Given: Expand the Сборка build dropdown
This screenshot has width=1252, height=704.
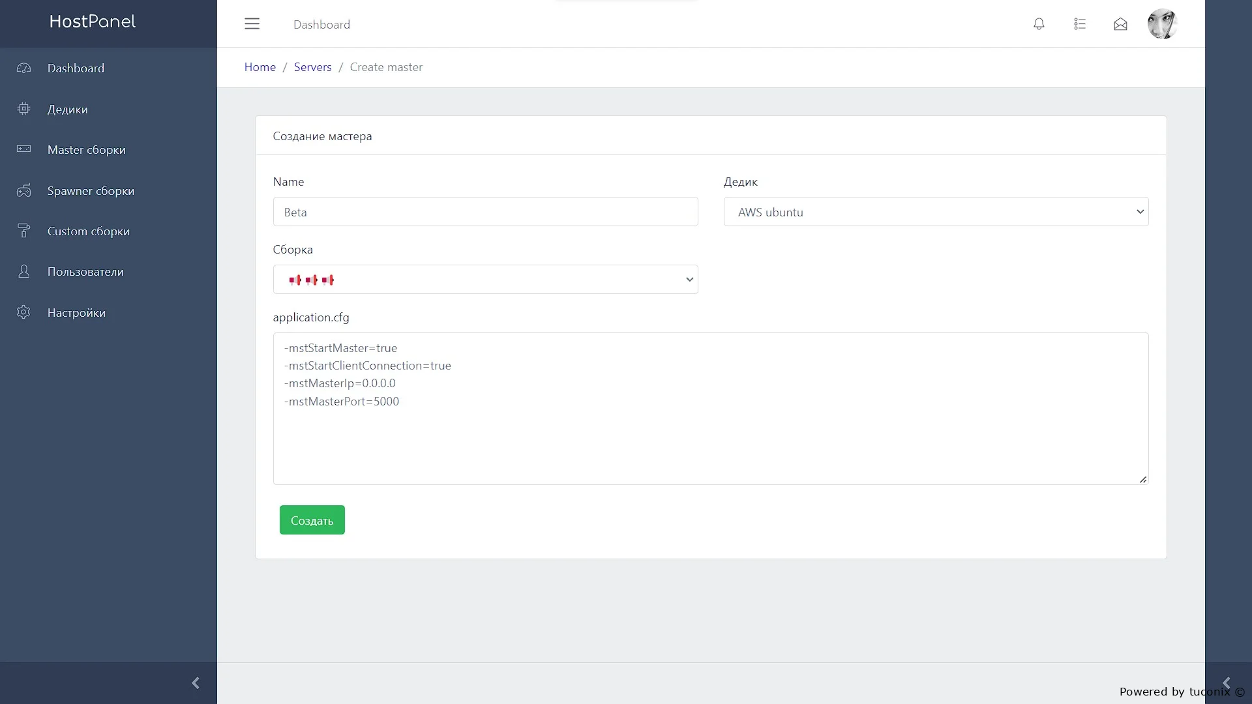Looking at the screenshot, I should pos(485,280).
